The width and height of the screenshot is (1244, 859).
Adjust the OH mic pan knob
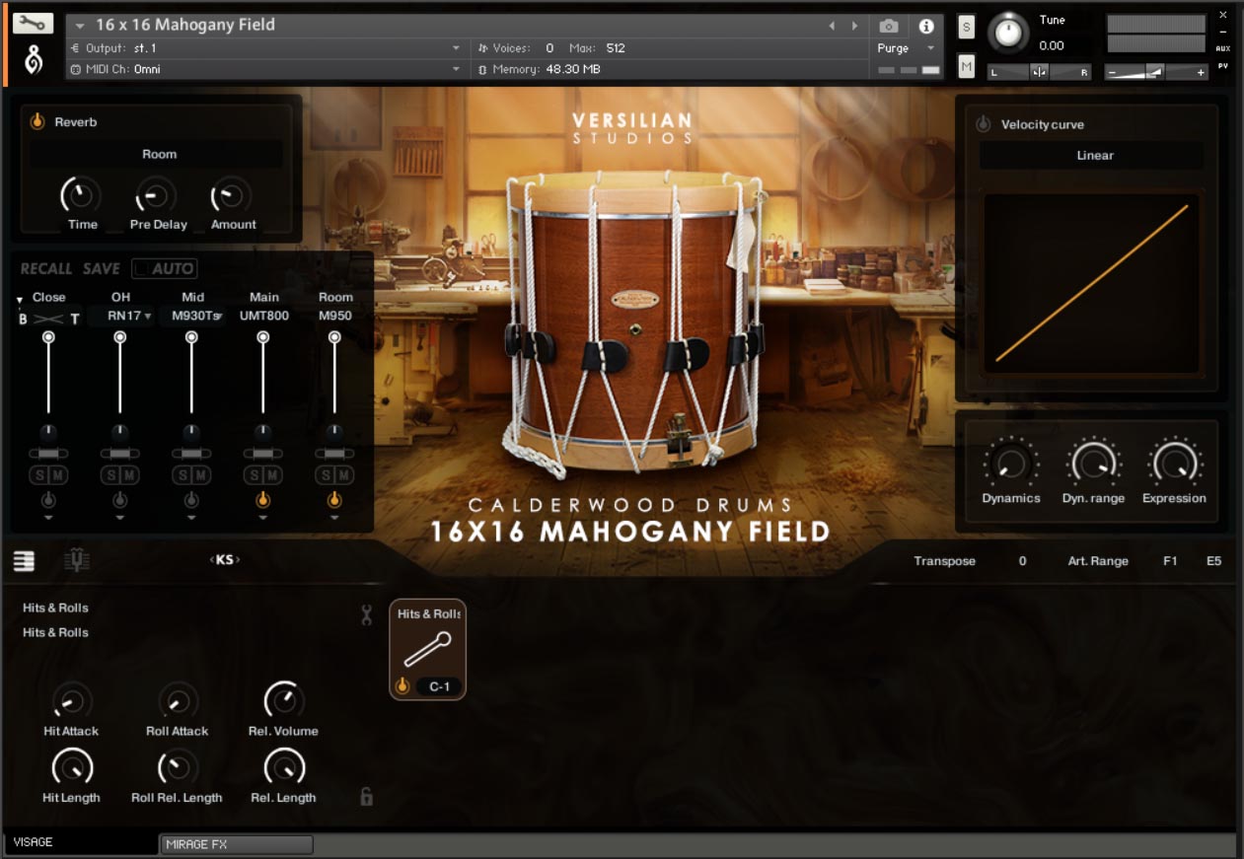(119, 432)
